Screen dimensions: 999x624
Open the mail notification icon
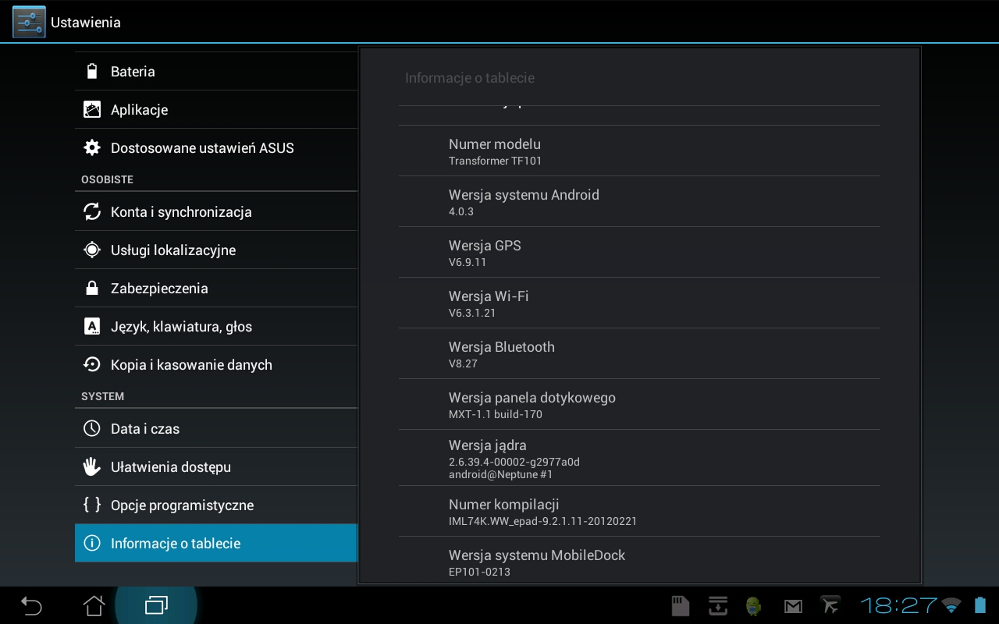point(793,605)
